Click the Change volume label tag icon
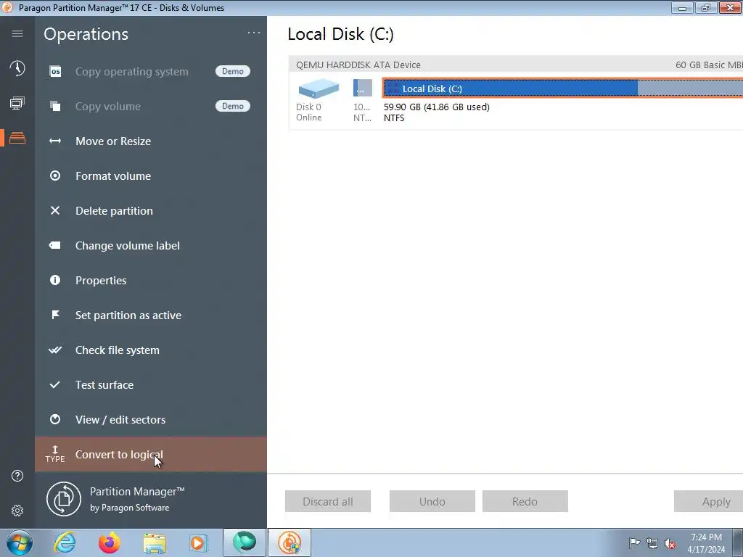 point(55,245)
